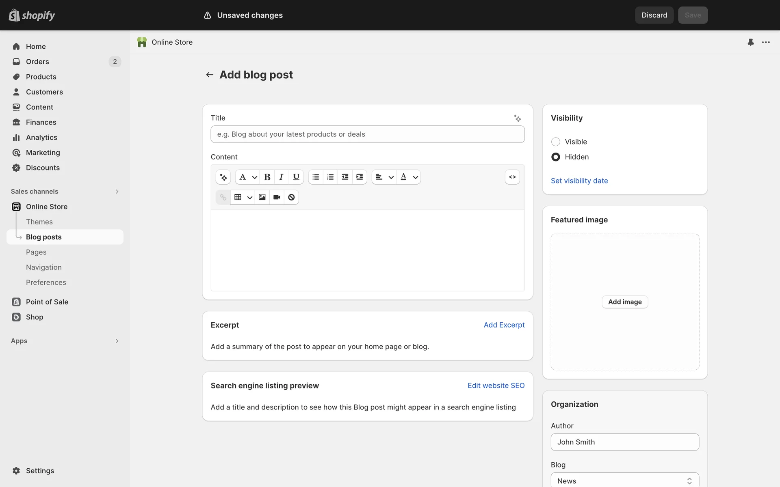The height and width of the screenshot is (487, 780).
Task: Click into the blog Title field
Action: tap(367, 134)
